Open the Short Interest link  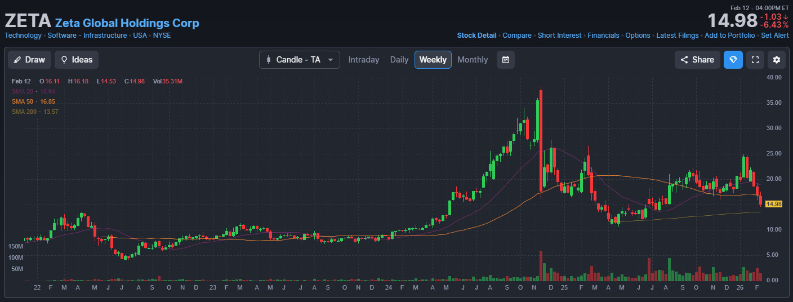click(x=559, y=35)
